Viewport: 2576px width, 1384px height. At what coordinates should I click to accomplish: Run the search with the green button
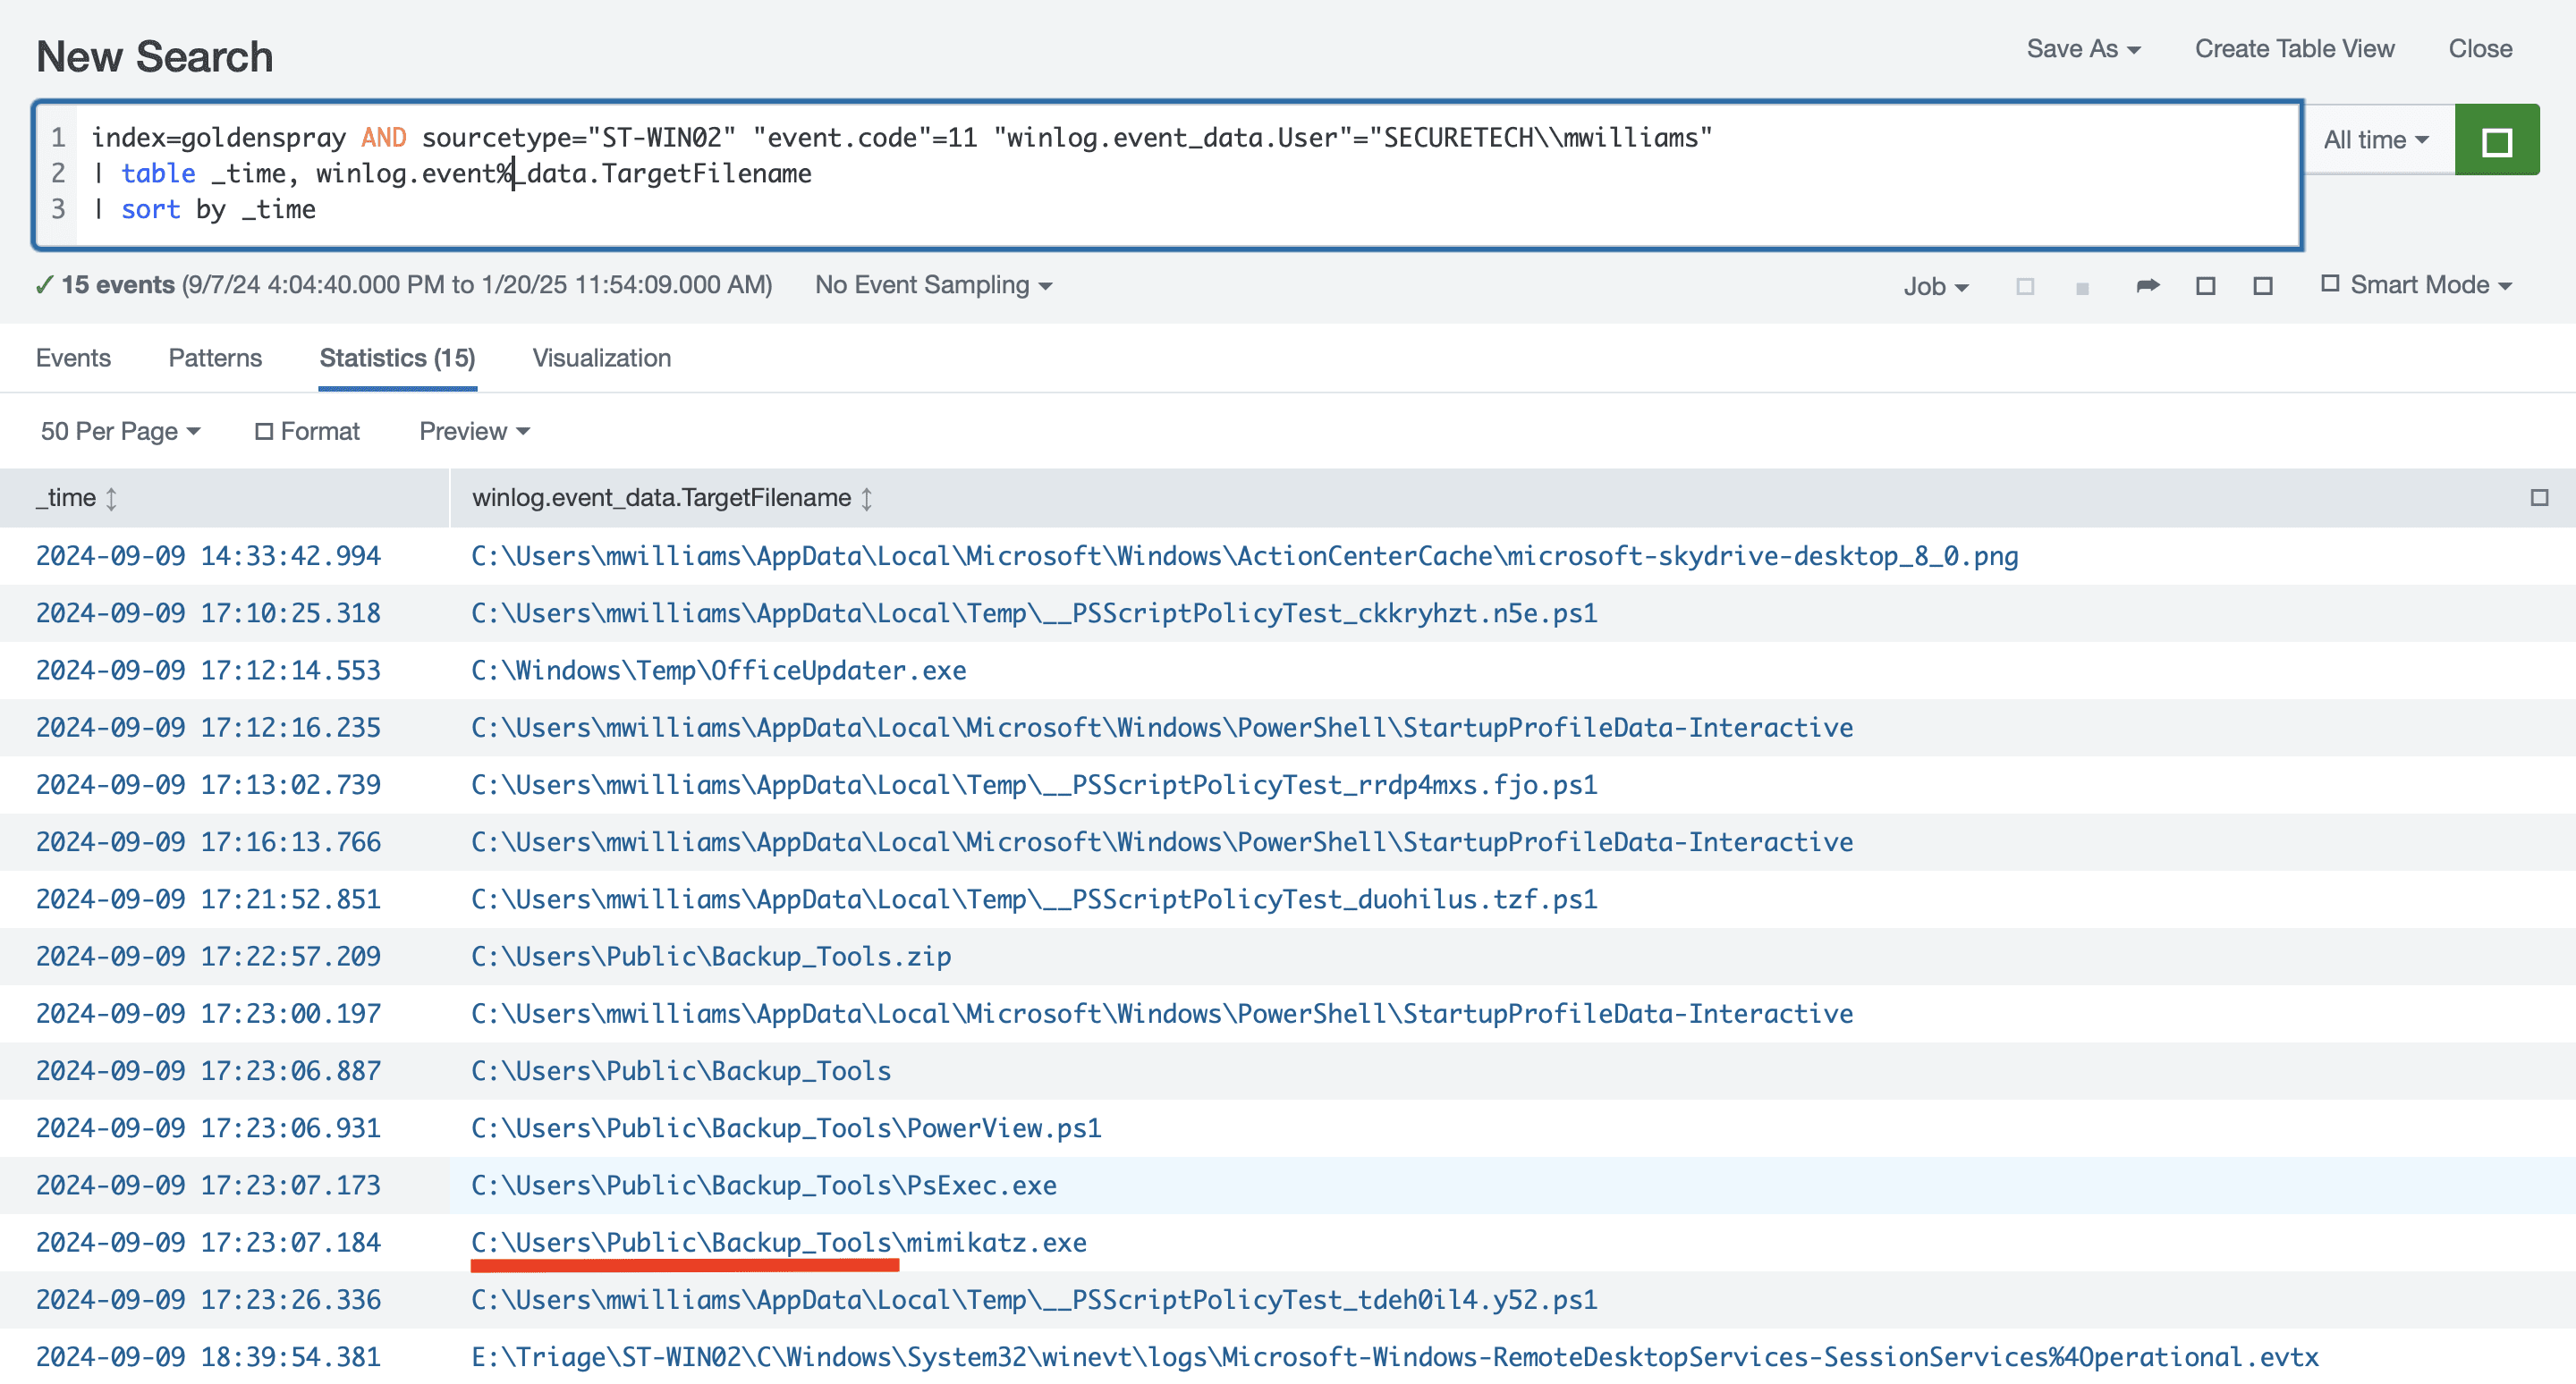(x=2496, y=141)
